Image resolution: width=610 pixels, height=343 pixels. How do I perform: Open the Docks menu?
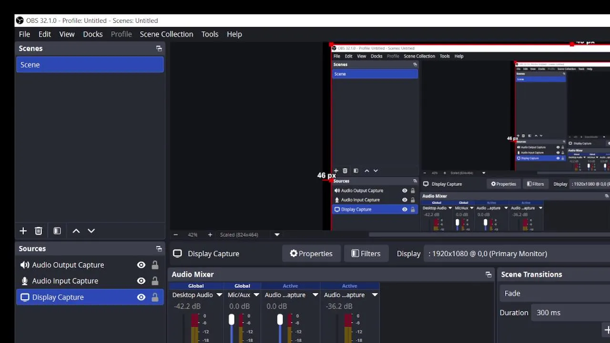pyautogui.click(x=93, y=34)
